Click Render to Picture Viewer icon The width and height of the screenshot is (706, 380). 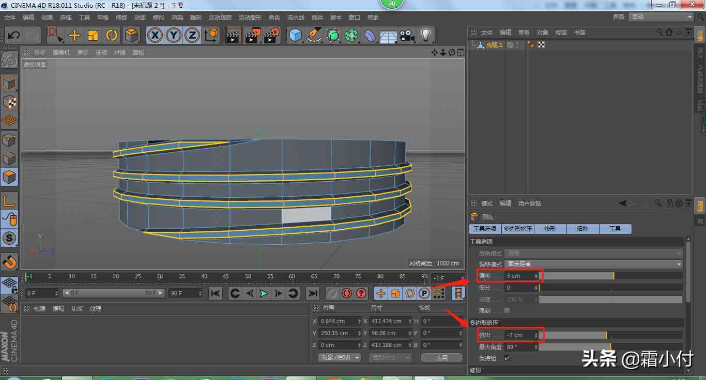coord(253,35)
